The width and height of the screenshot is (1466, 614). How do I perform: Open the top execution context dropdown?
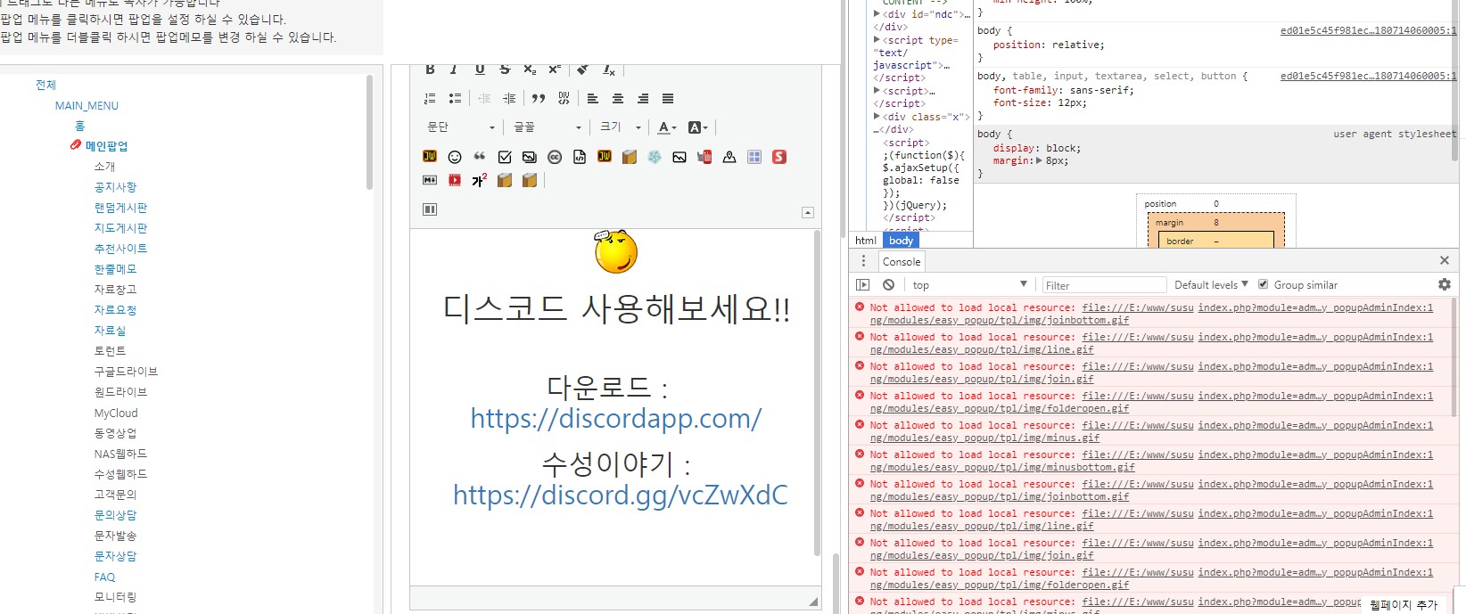[969, 285]
